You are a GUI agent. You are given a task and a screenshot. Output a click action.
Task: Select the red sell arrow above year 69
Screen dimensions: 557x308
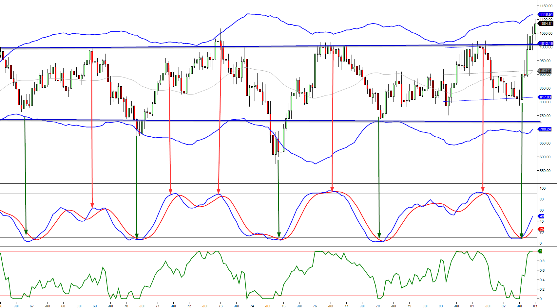pos(92,131)
